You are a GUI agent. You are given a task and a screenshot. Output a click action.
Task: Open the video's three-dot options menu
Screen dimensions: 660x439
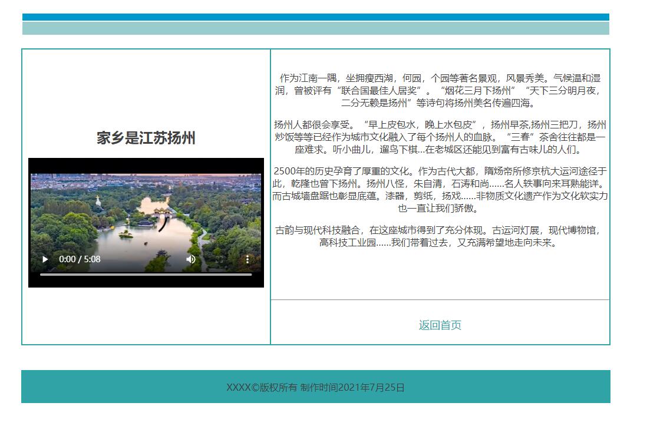[x=247, y=259]
